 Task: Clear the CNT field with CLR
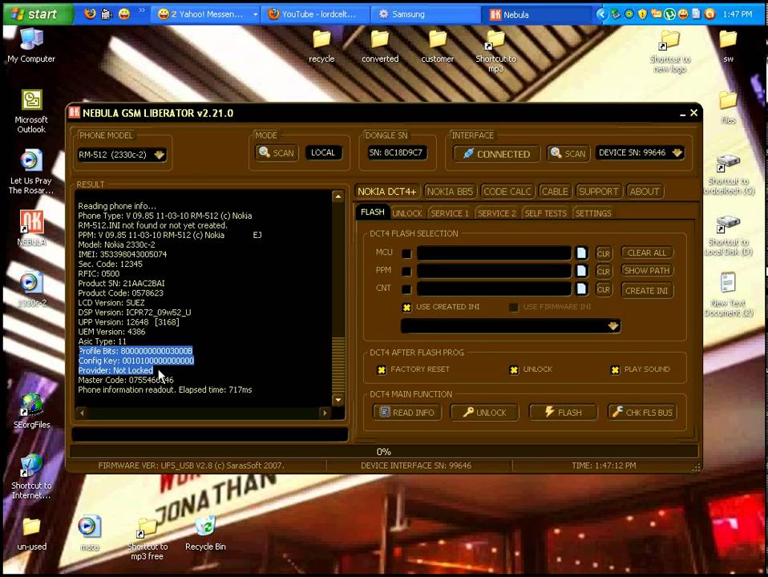pos(604,289)
